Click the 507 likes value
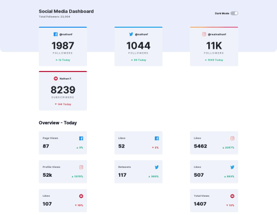 199,175
